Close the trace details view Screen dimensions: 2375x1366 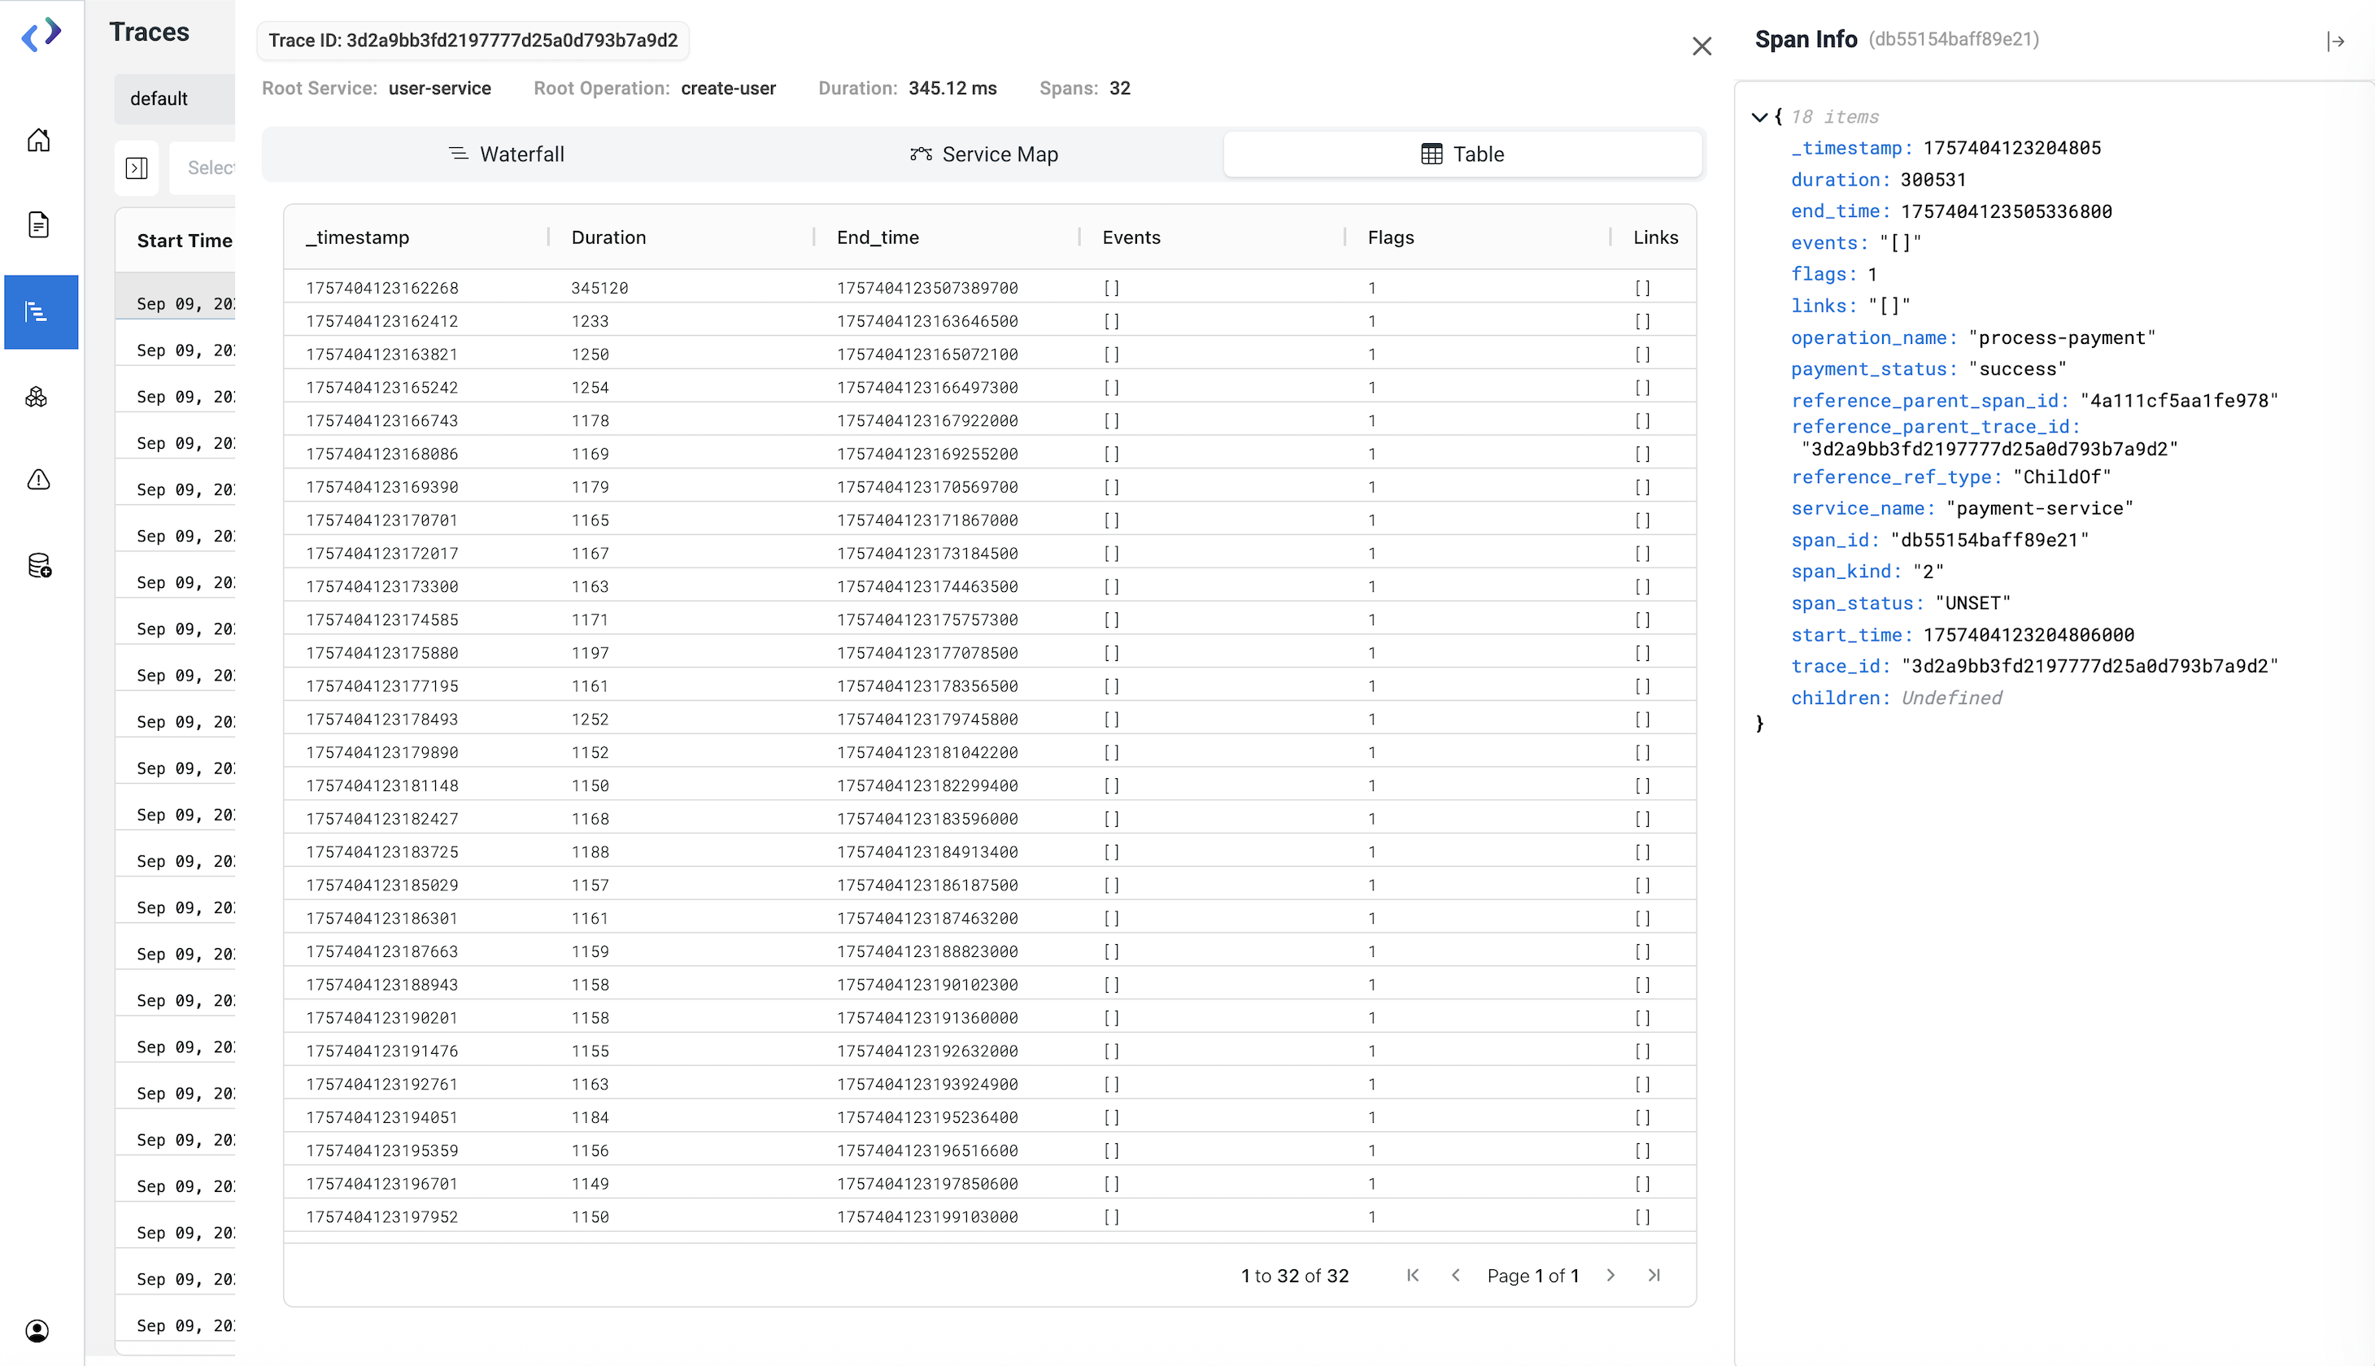click(1702, 46)
